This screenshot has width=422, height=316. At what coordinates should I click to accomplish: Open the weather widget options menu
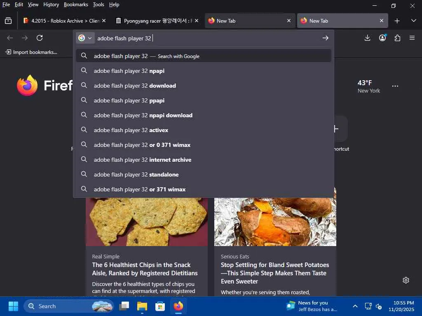[x=395, y=86]
